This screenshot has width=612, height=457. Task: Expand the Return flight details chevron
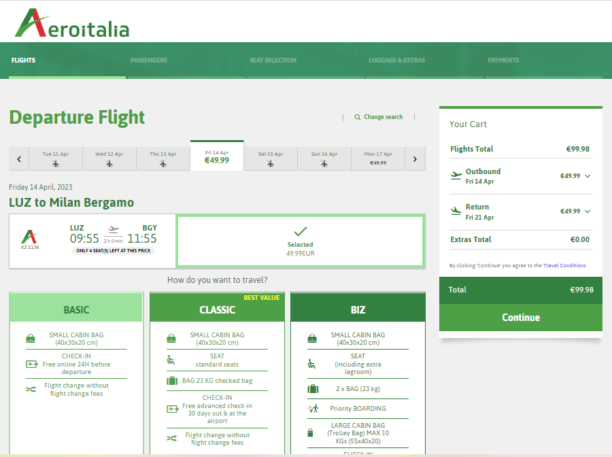tap(588, 211)
